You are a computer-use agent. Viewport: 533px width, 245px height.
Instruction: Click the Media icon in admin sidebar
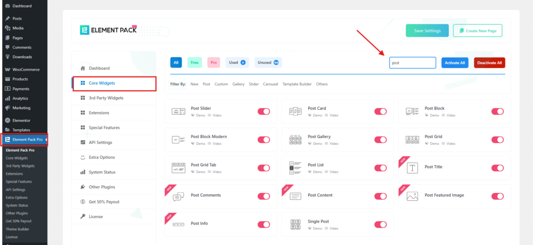pos(7,28)
